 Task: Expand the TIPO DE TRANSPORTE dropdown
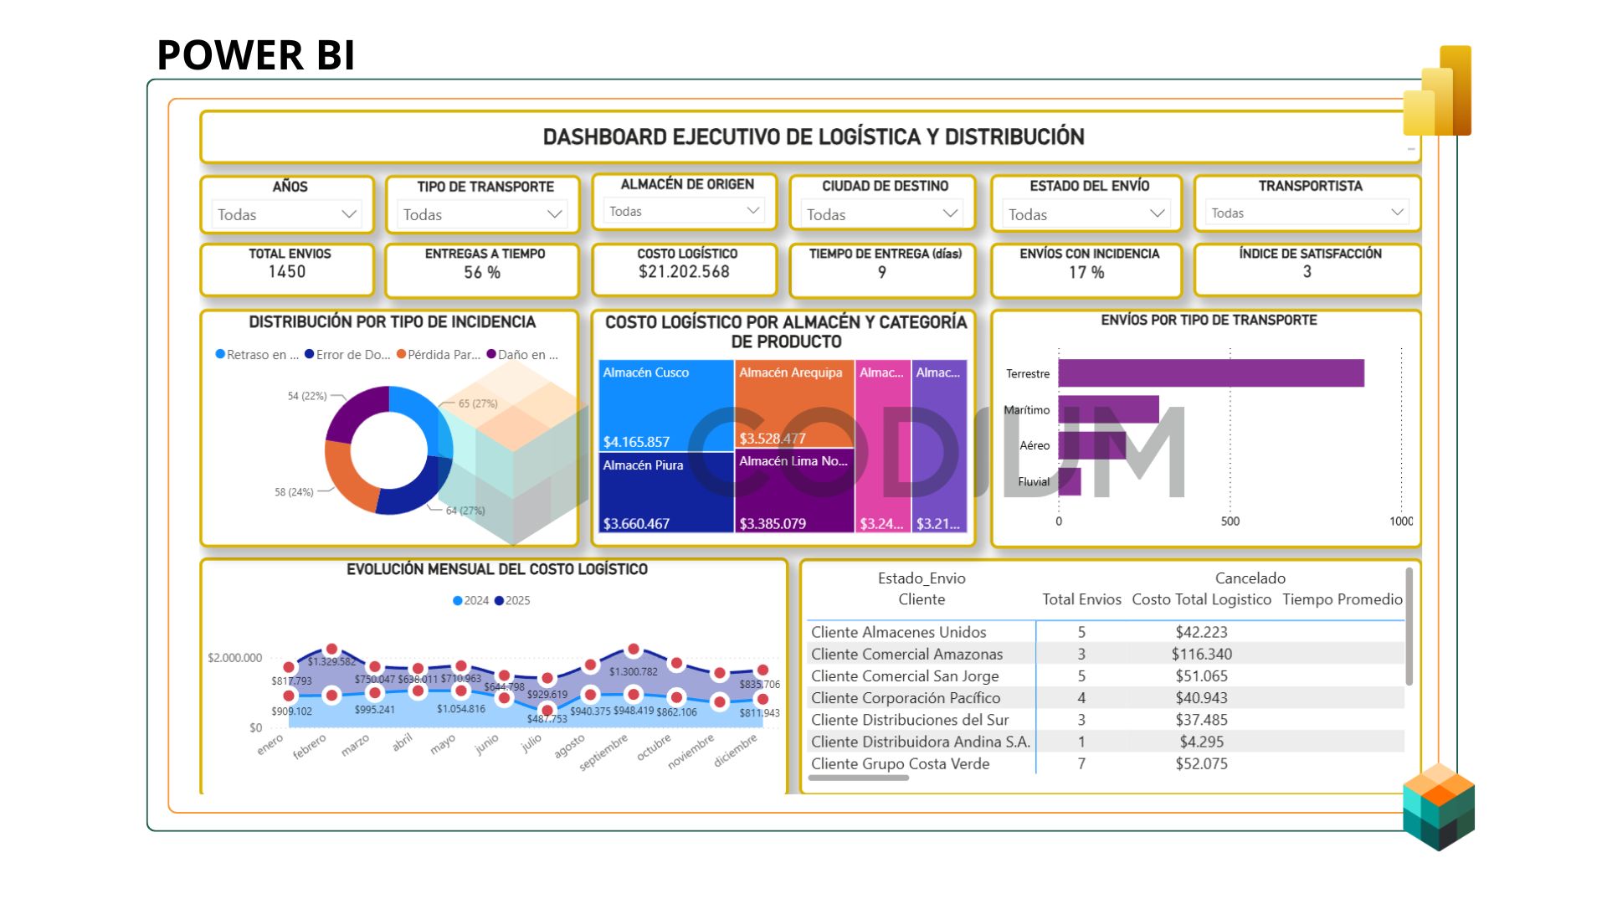[x=482, y=215]
